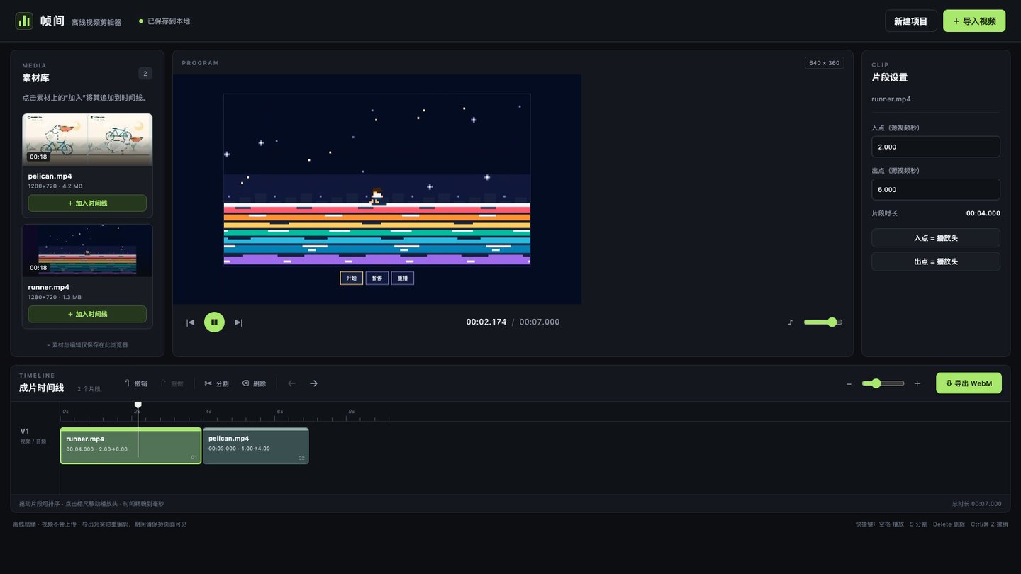Create a new project with 新建项目
Viewport: 1021px width, 574px height.
911,21
